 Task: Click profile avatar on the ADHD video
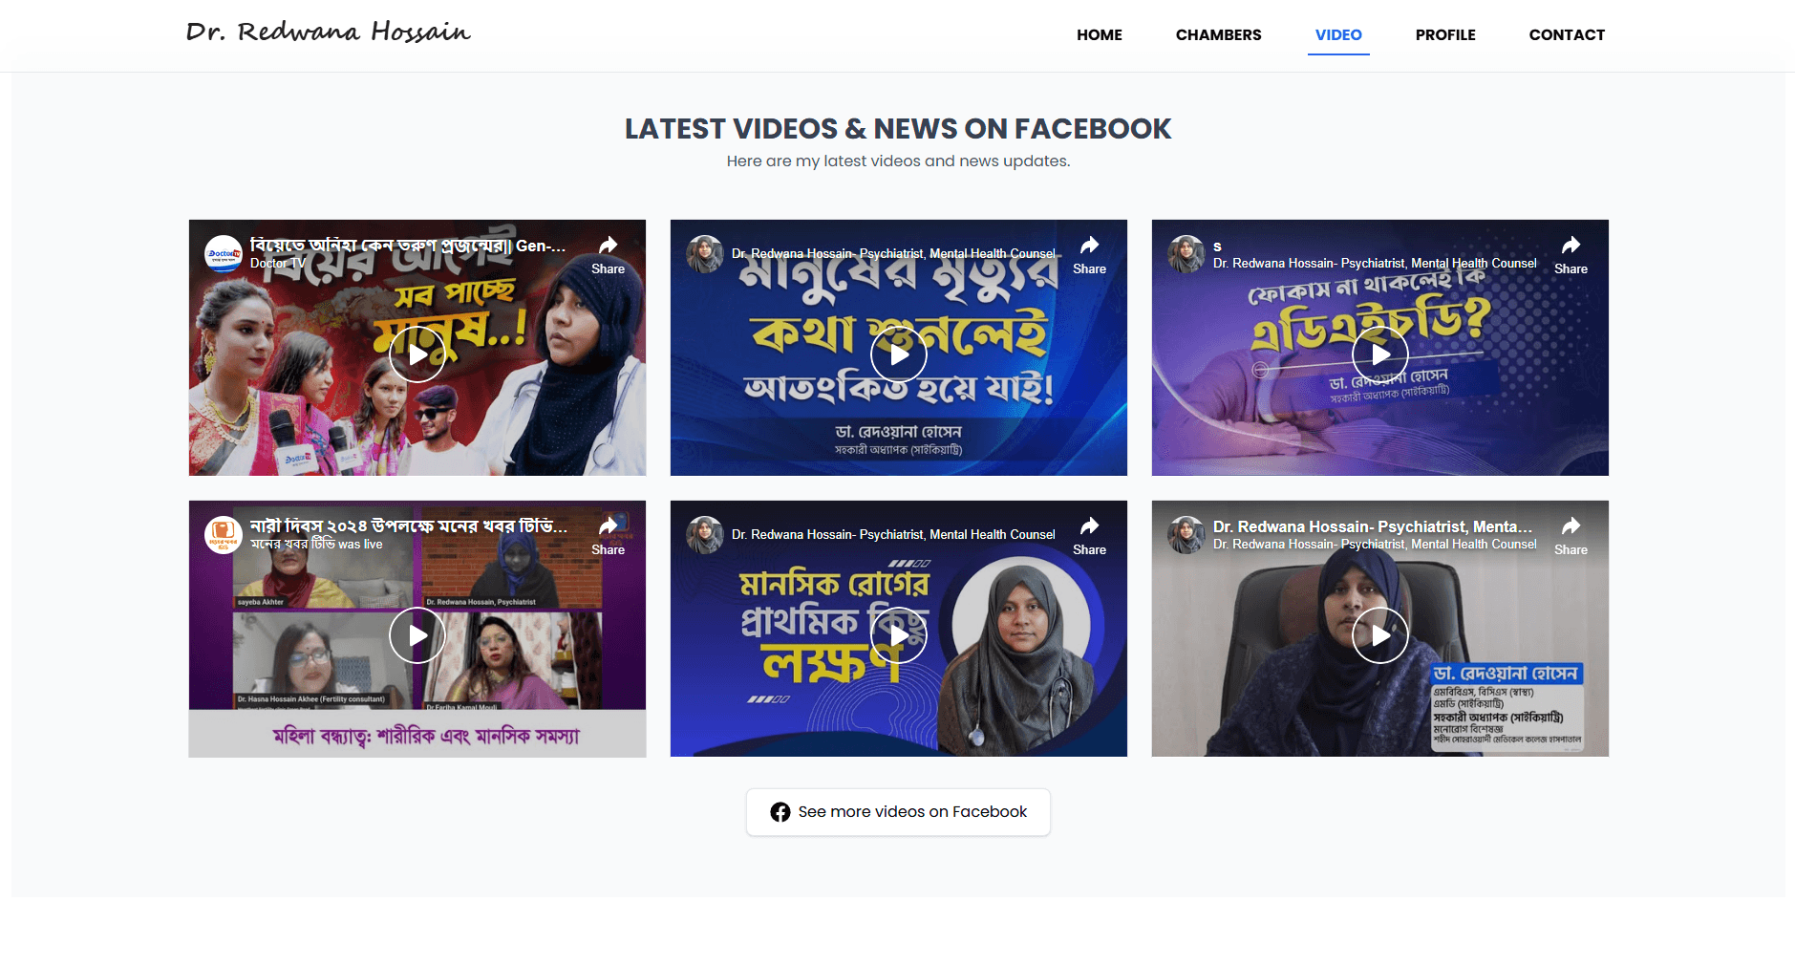click(1186, 254)
